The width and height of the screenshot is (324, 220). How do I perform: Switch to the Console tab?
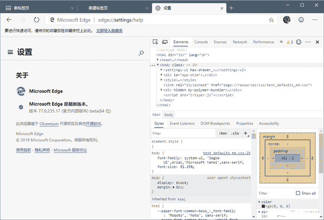pyautogui.click(x=201, y=42)
